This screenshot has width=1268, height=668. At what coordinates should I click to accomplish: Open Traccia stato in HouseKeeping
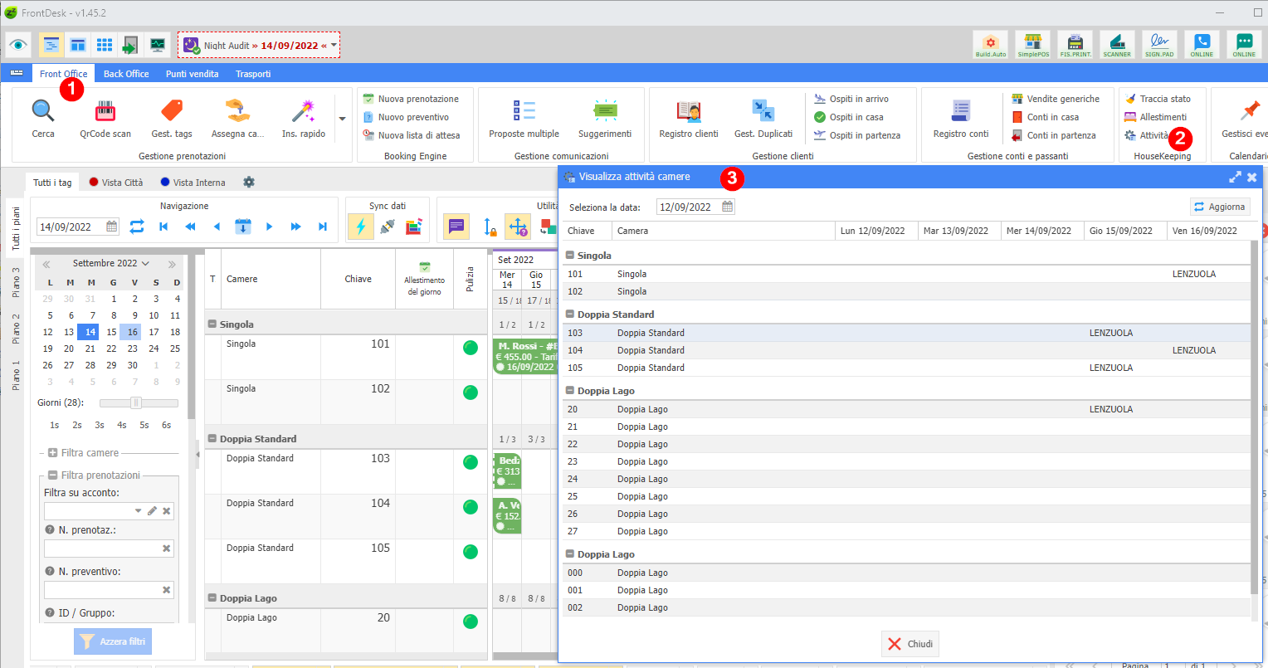1158,99
